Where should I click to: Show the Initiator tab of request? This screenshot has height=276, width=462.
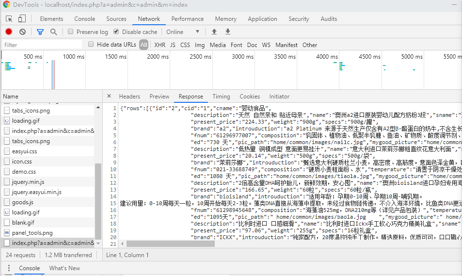click(x=279, y=97)
